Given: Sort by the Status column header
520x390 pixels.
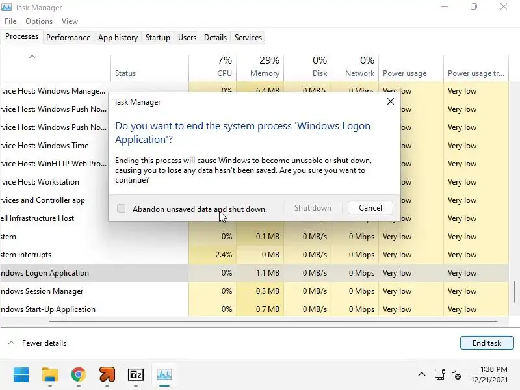Looking at the screenshot, I should tap(150, 68).
